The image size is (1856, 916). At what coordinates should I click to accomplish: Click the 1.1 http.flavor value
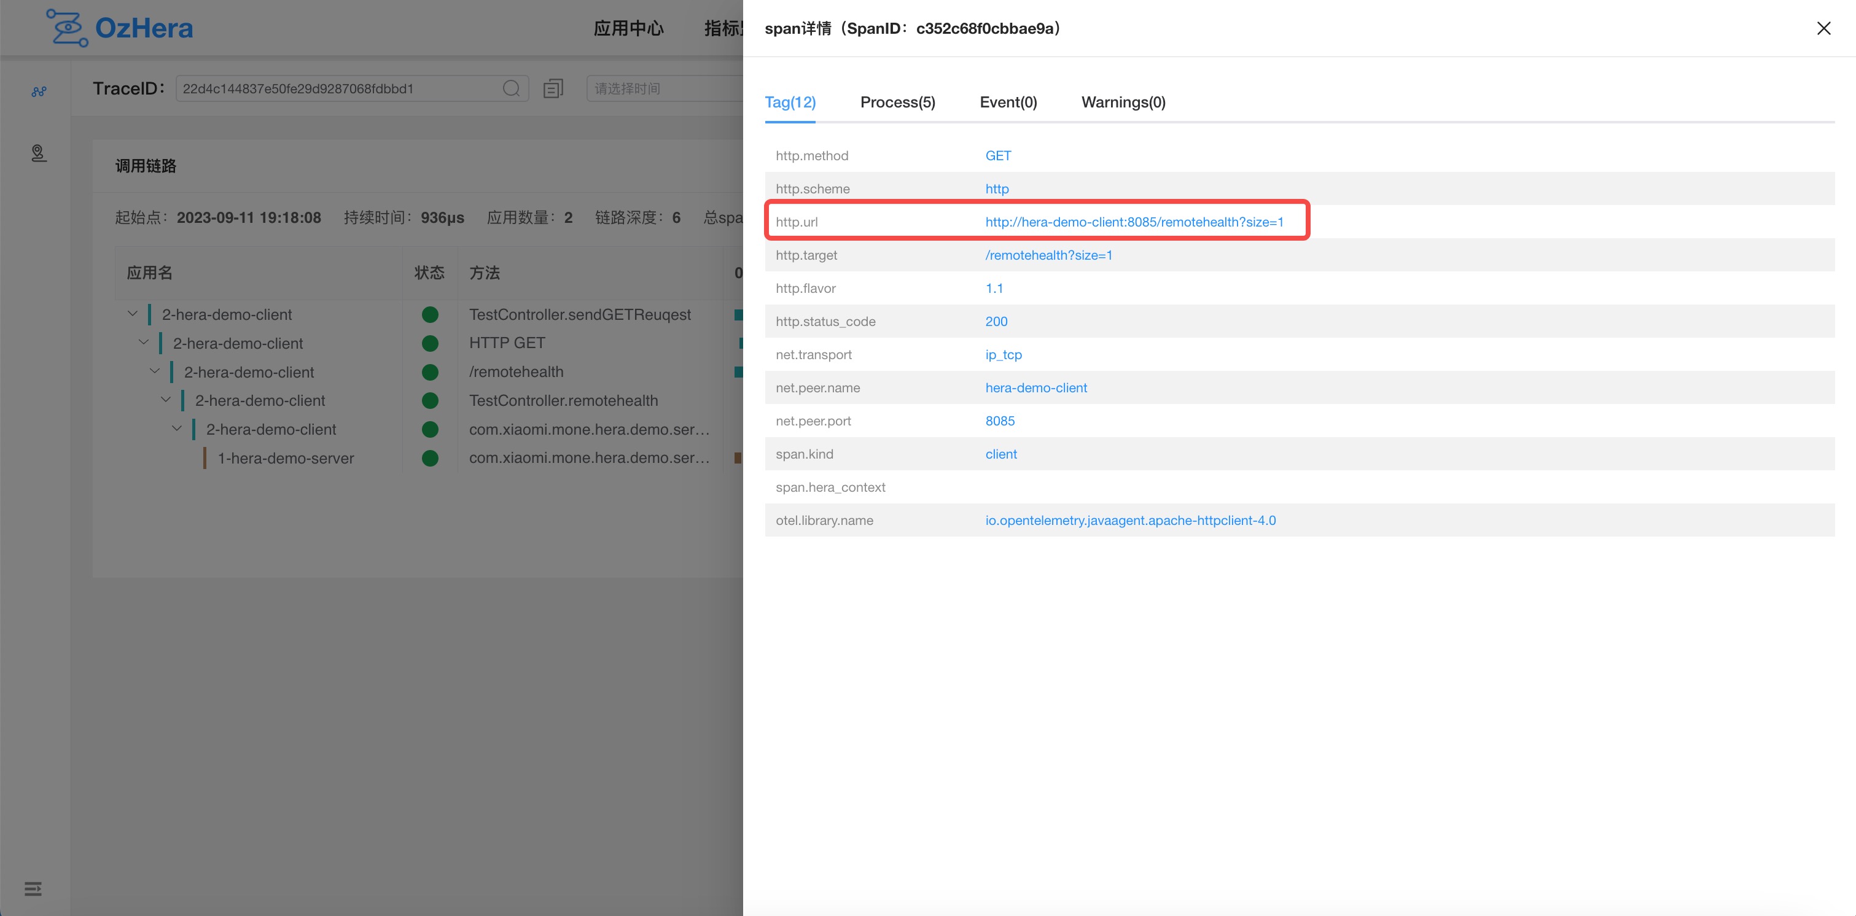pos(994,288)
